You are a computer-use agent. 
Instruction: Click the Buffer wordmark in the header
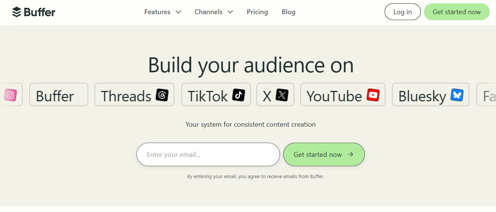coord(40,12)
